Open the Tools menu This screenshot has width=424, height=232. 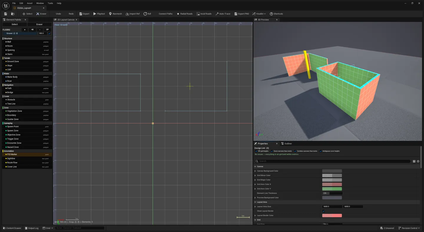50,3
